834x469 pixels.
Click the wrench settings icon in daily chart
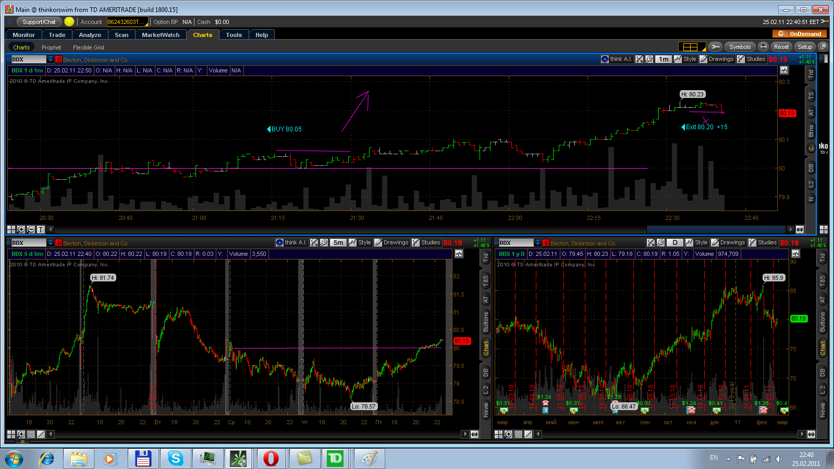tap(660, 243)
